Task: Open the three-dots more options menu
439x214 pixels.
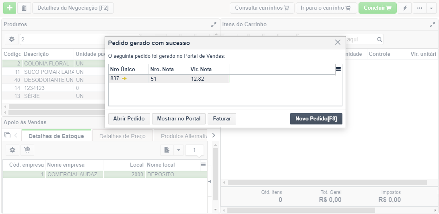Action: [x=419, y=8]
